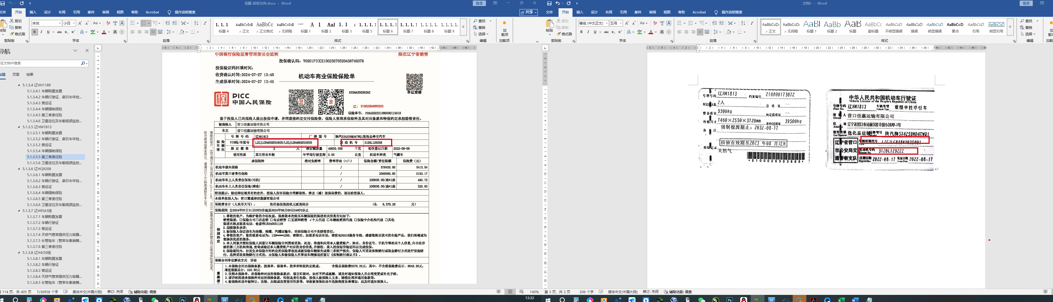
Task: Copy selection (复制) in the left Word window
Action: click(16, 27)
